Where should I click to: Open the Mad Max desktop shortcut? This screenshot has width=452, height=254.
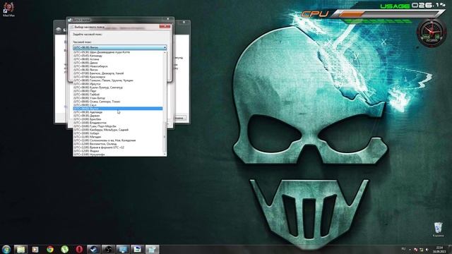8,9
